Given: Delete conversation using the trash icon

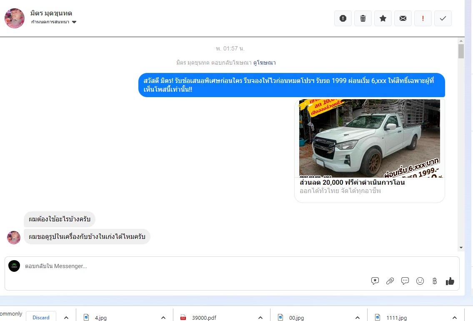Looking at the screenshot, I should [363, 18].
